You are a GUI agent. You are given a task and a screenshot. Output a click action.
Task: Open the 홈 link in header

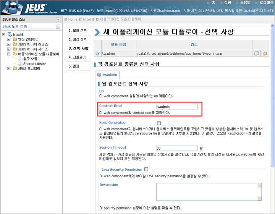tap(214, 3)
